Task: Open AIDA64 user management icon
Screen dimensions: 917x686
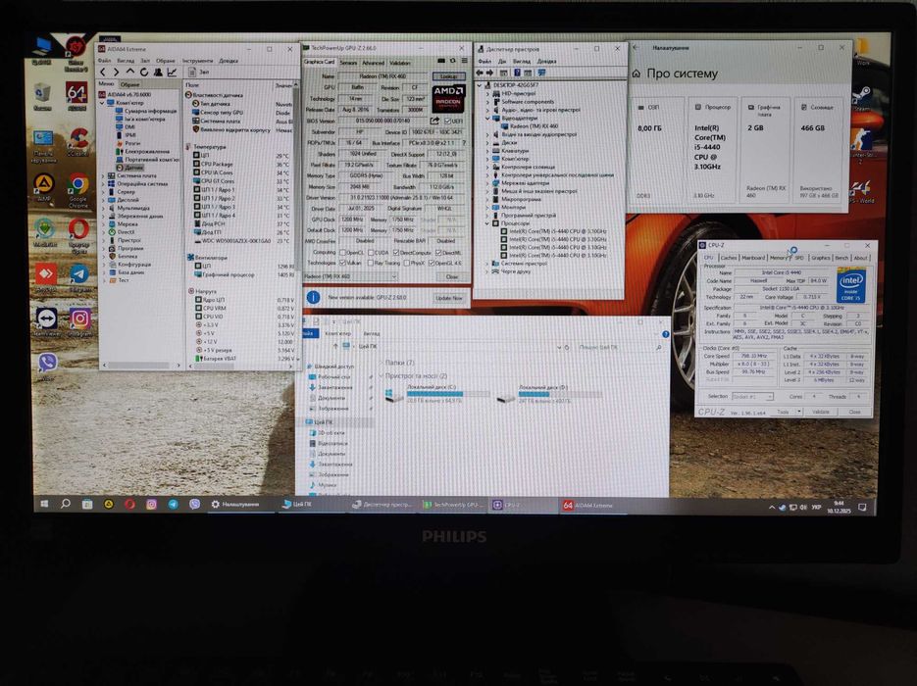Action: point(158,72)
